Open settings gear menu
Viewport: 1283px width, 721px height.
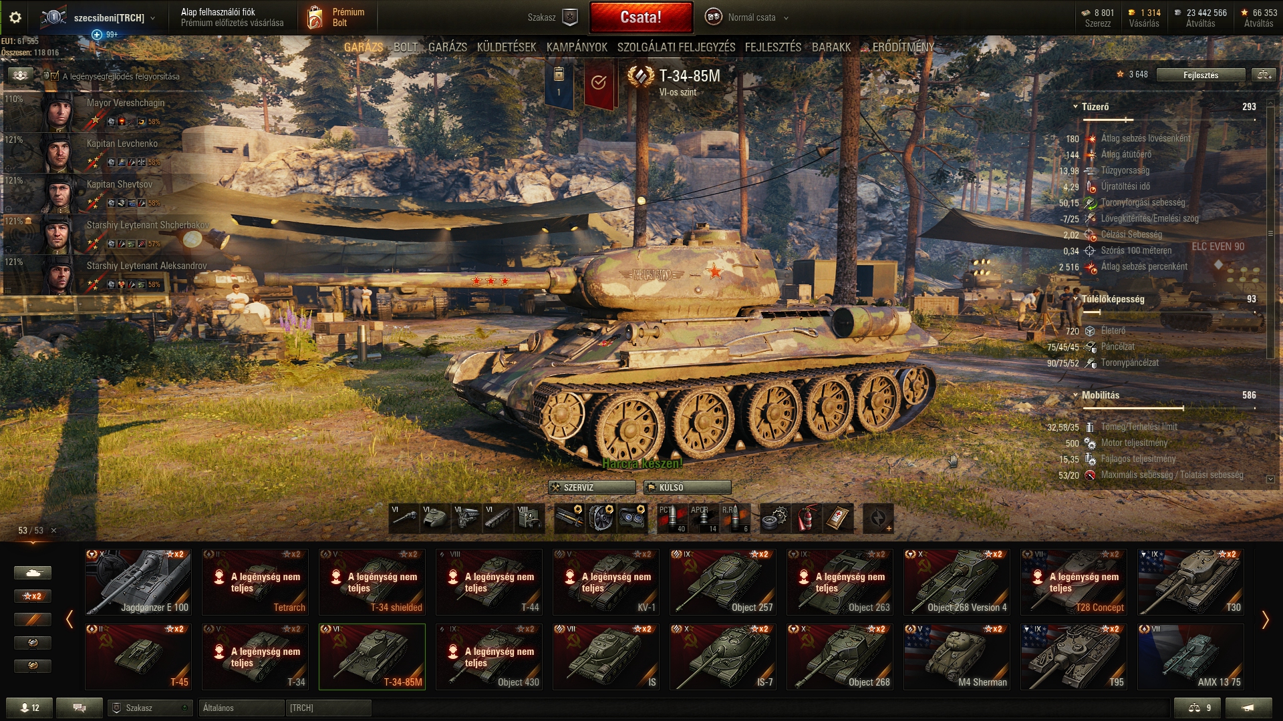pos(15,18)
